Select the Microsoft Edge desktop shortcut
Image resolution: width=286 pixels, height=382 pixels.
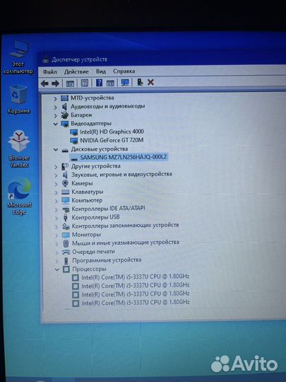click(x=20, y=197)
